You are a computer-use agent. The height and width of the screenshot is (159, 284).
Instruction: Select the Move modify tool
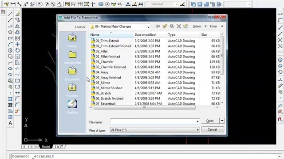(18, 44)
